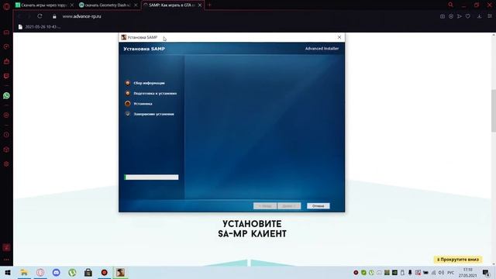
Task: Click the 'Далее' button in the installer
Action: [289, 206]
